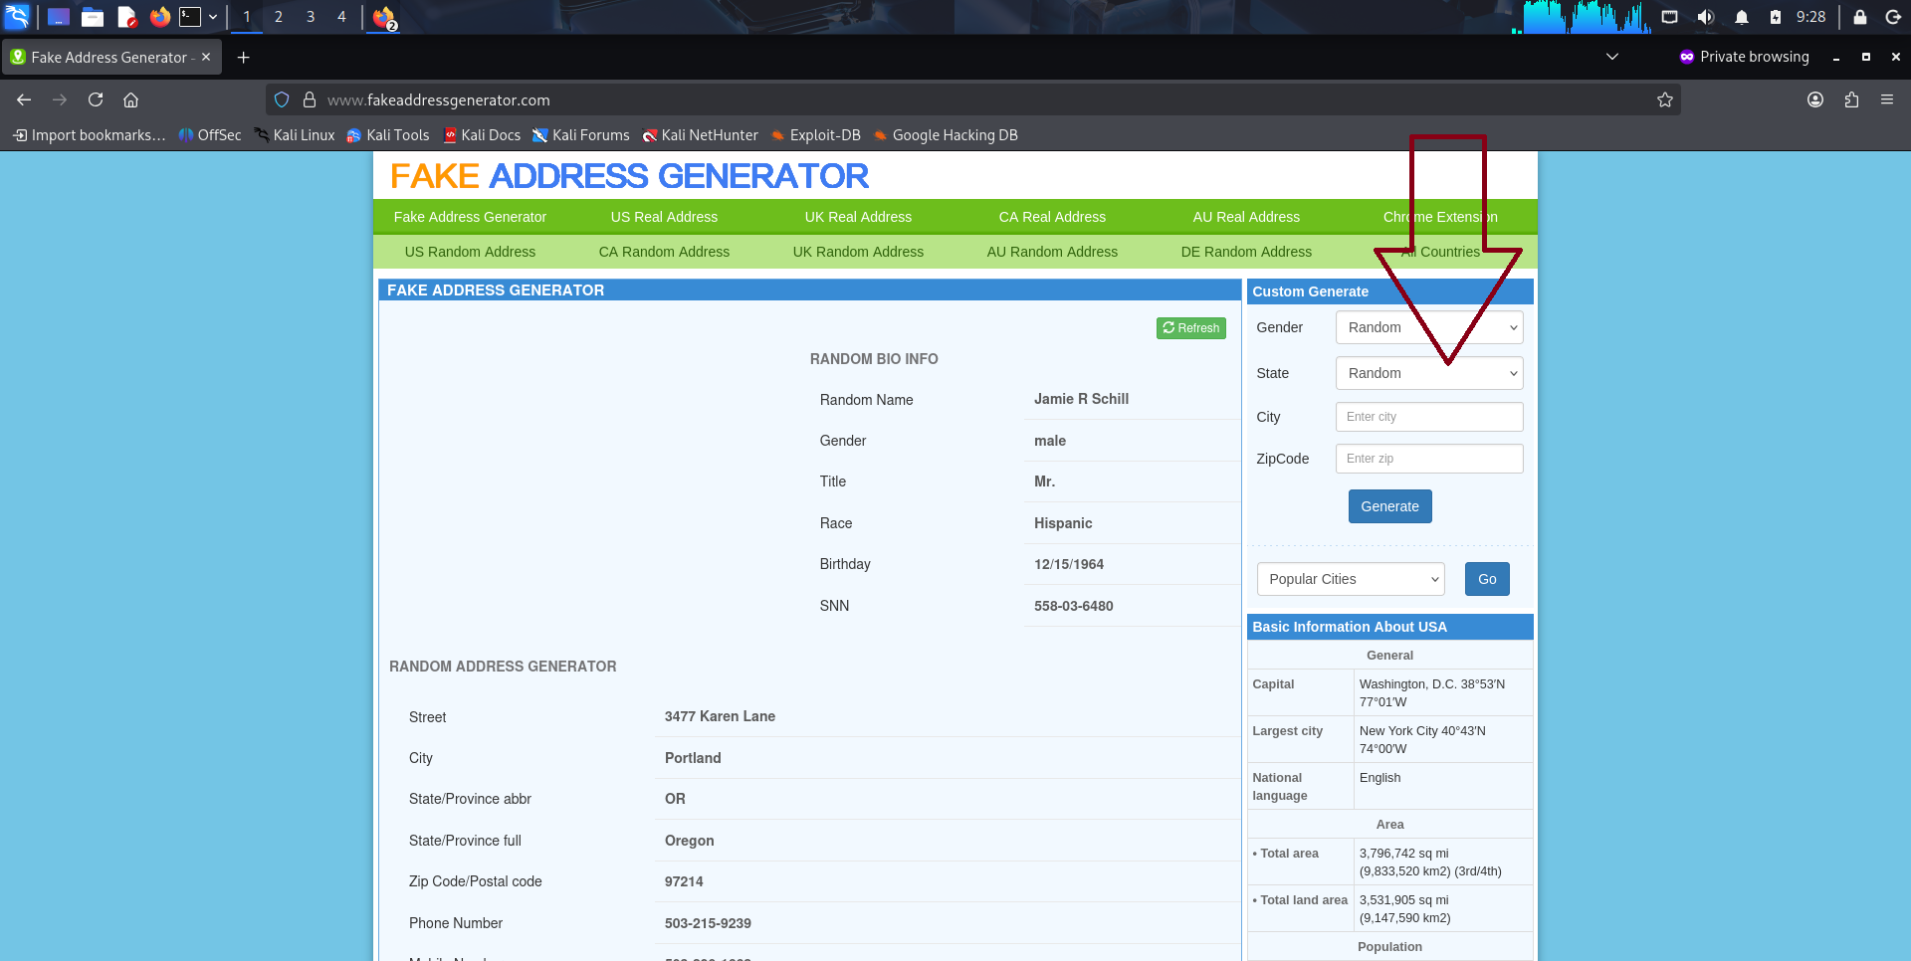Image resolution: width=1911 pixels, height=961 pixels.
Task: Open the notifications bell icon
Action: (1742, 17)
